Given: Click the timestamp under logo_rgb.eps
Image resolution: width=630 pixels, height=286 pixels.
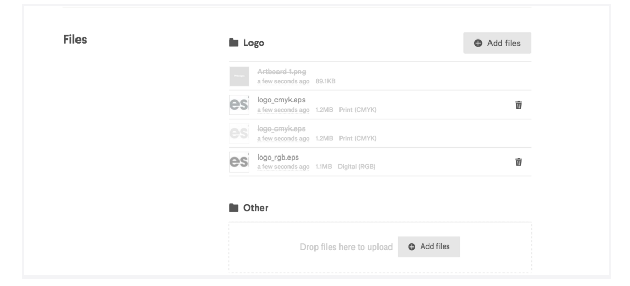Looking at the screenshot, I should click(x=283, y=167).
